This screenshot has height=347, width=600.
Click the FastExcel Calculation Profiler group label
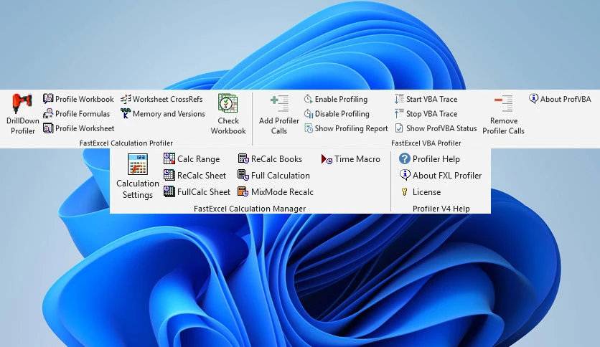tap(126, 143)
